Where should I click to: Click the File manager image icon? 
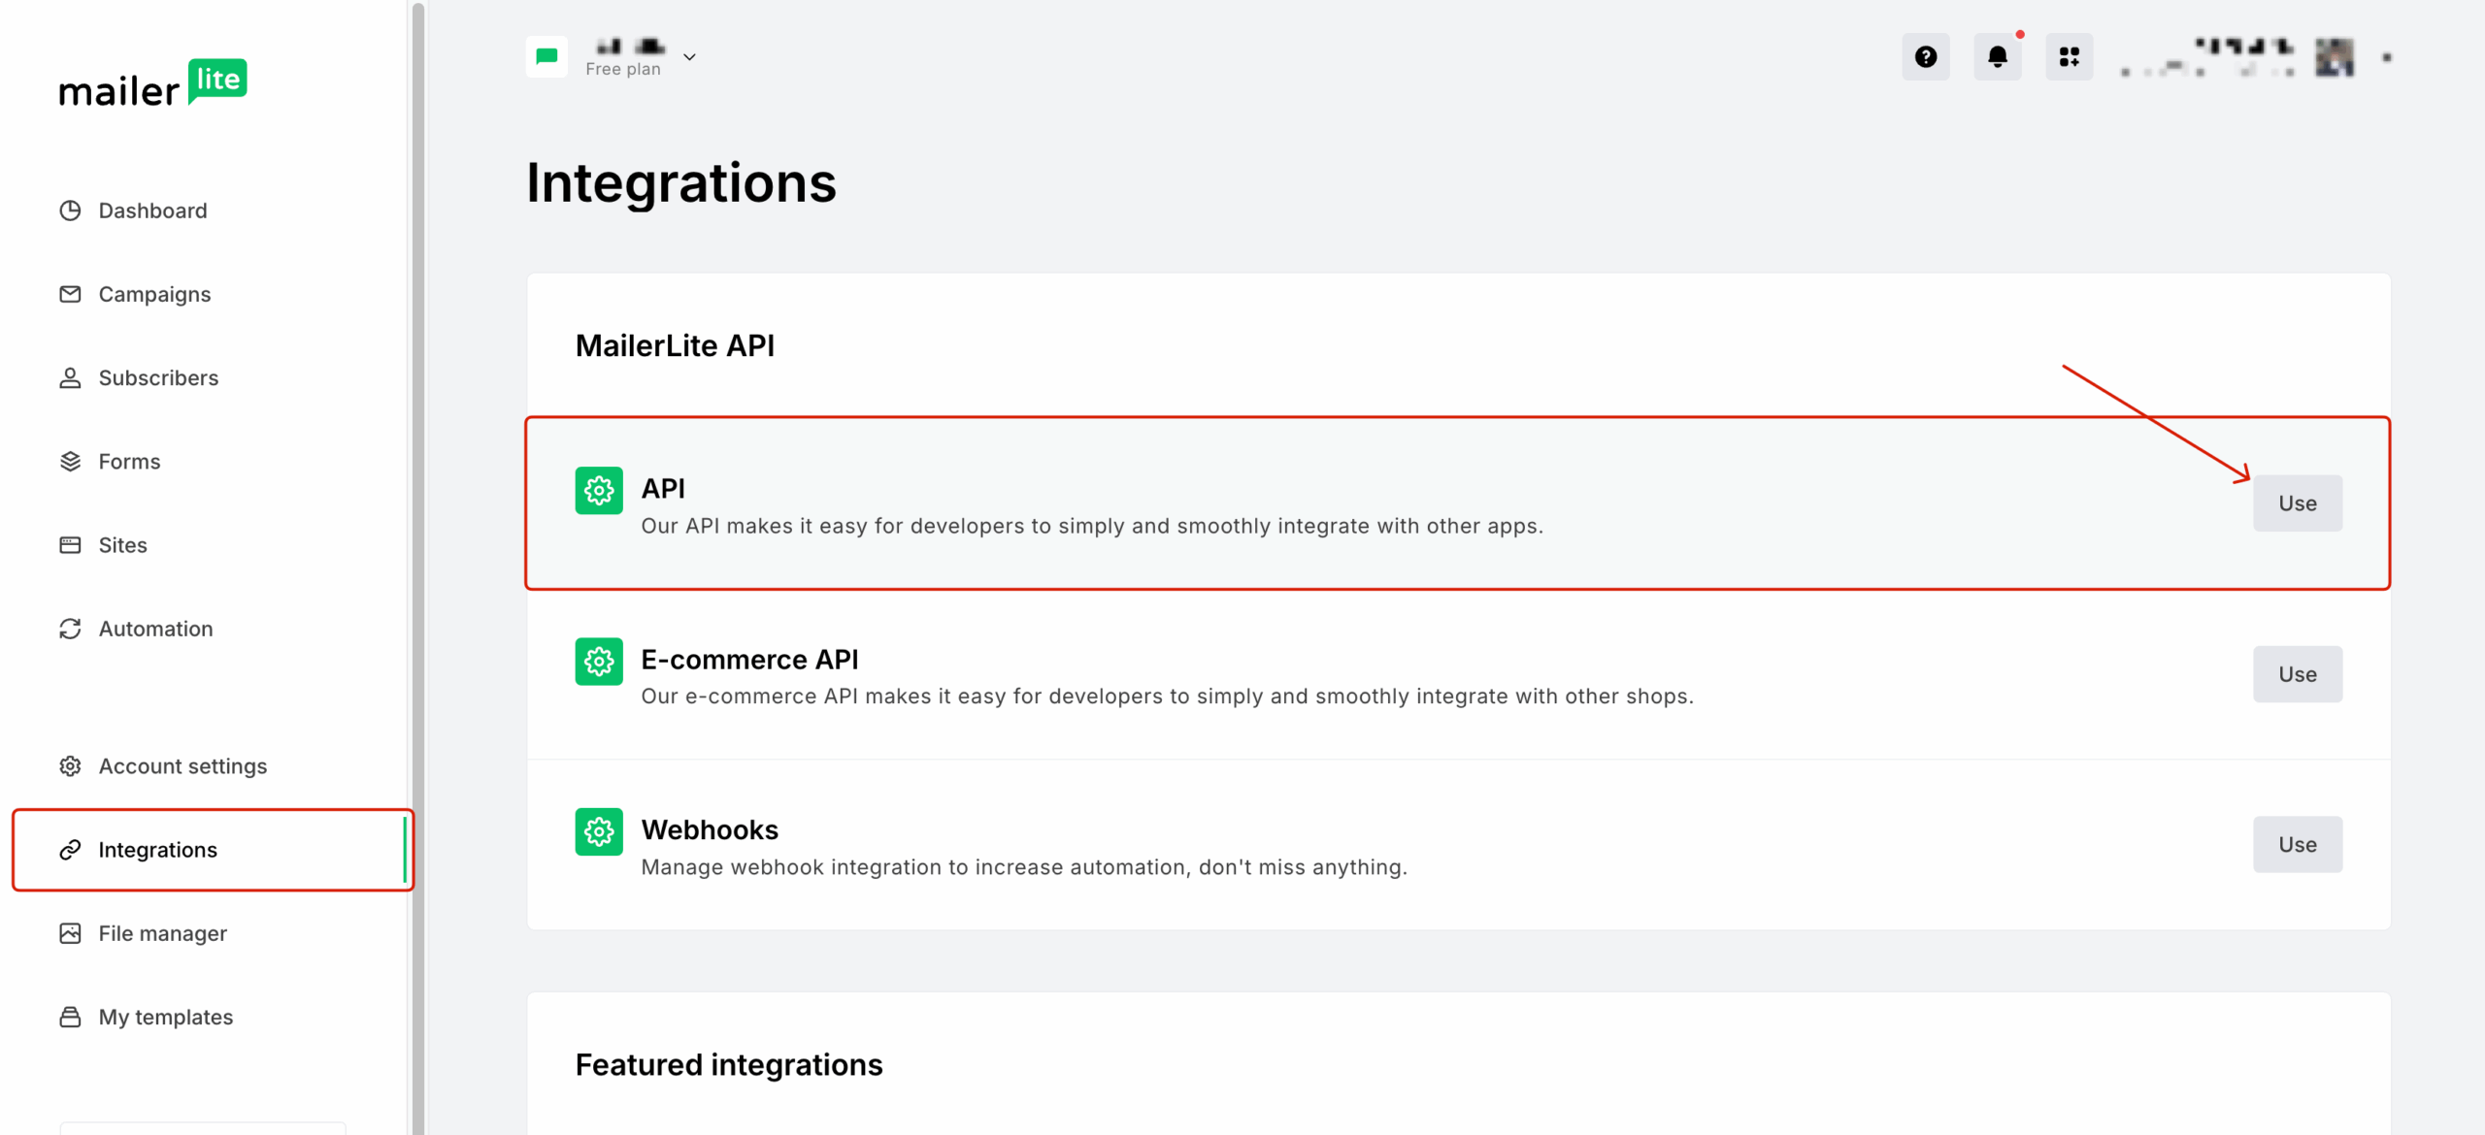pos(69,932)
